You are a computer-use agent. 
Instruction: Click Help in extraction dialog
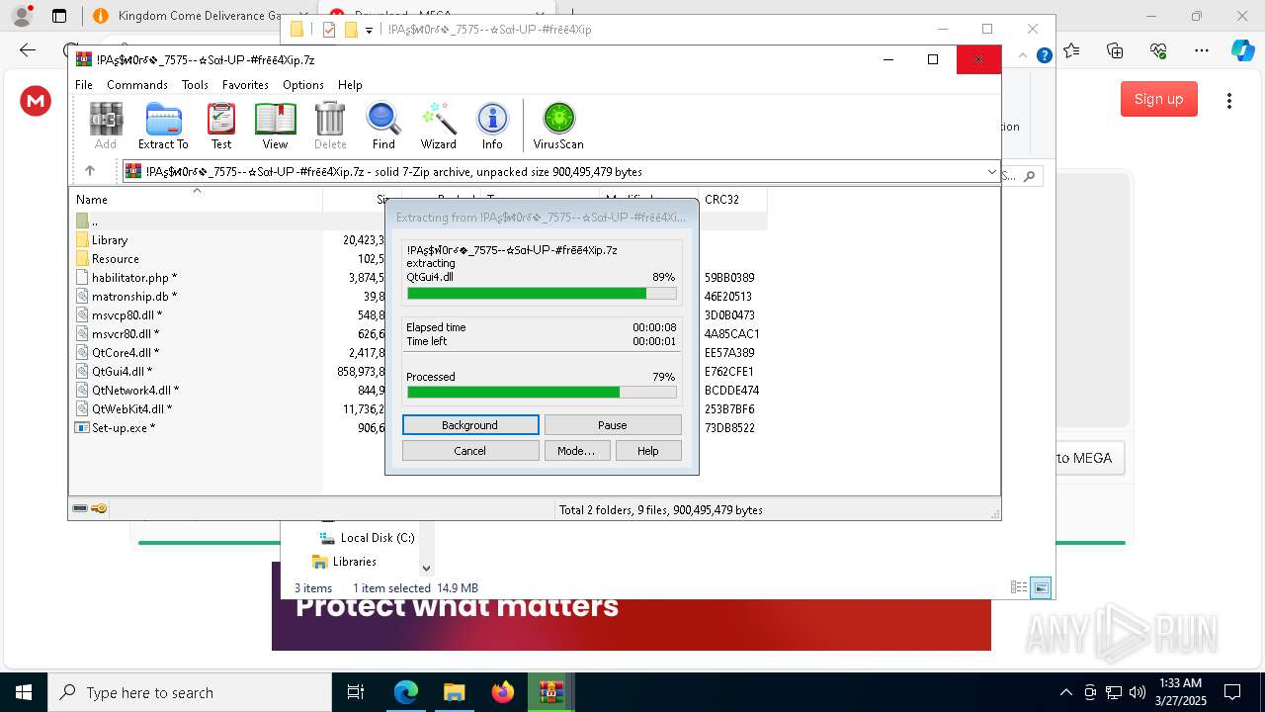(648, 451)
